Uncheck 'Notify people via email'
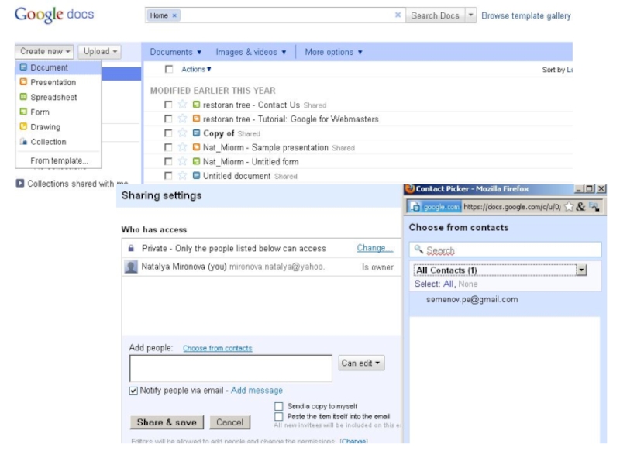620x465 pixels. pyautogui.click(x=133, y=391)
